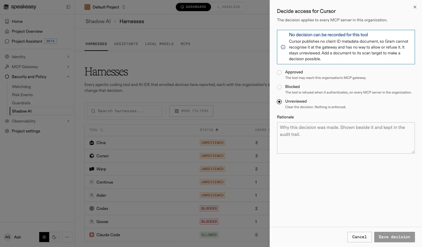This screenshot has width=422, height=247.
Task: Click the Security and Policy shield icon
Action: 7,77
